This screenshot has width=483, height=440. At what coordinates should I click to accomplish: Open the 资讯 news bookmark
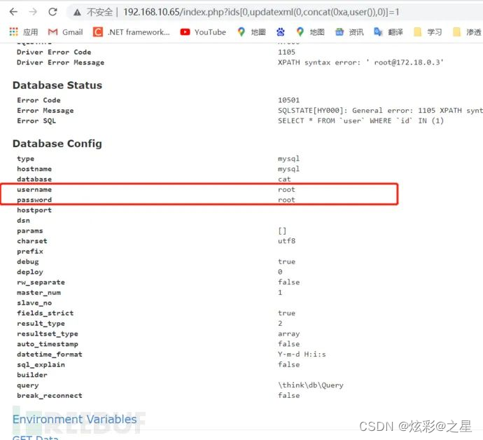coord(349,32)
